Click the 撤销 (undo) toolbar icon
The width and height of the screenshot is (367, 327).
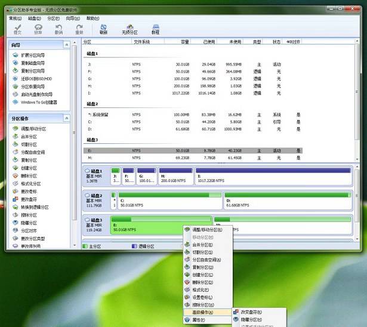click(x=58, y=29)
